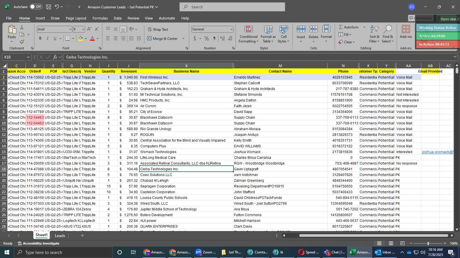Click Sort & Filter button
Image resolution: width=460 pixels, height=258 pixels.
point(374,34)
